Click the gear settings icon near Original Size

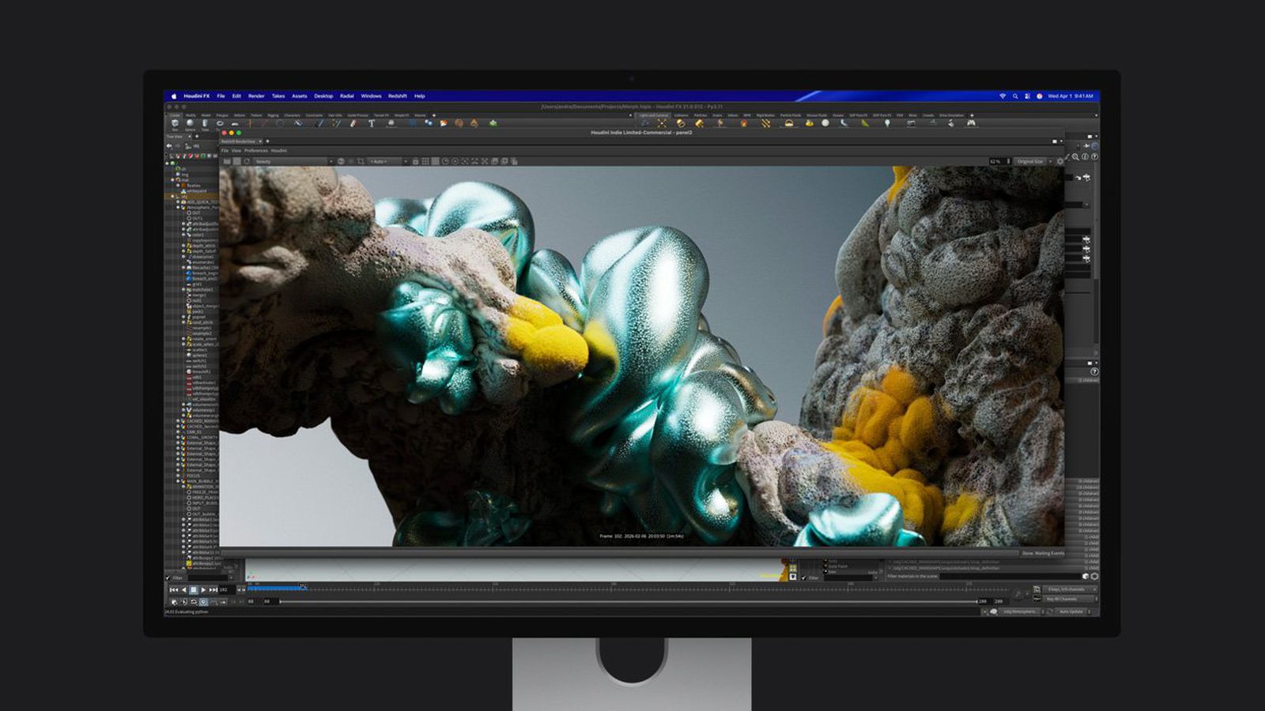1059,160
